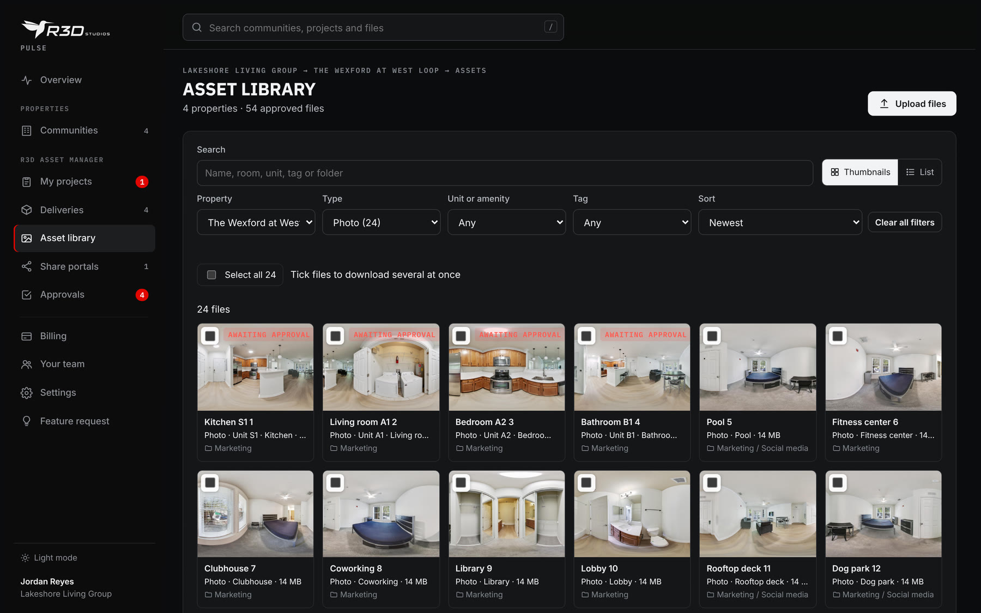Click the Asset library image icon
Image resolution: width=981 pixels, height=613 pixels.
27,238
